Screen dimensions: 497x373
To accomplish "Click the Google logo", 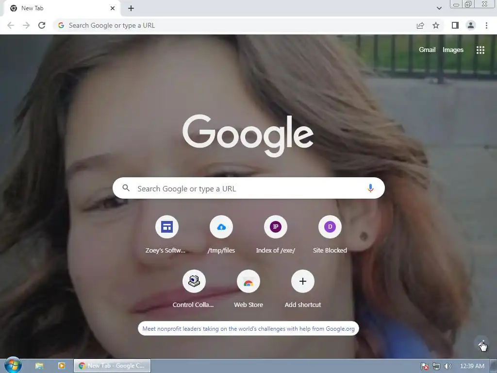I will click(x=248, y=136).
